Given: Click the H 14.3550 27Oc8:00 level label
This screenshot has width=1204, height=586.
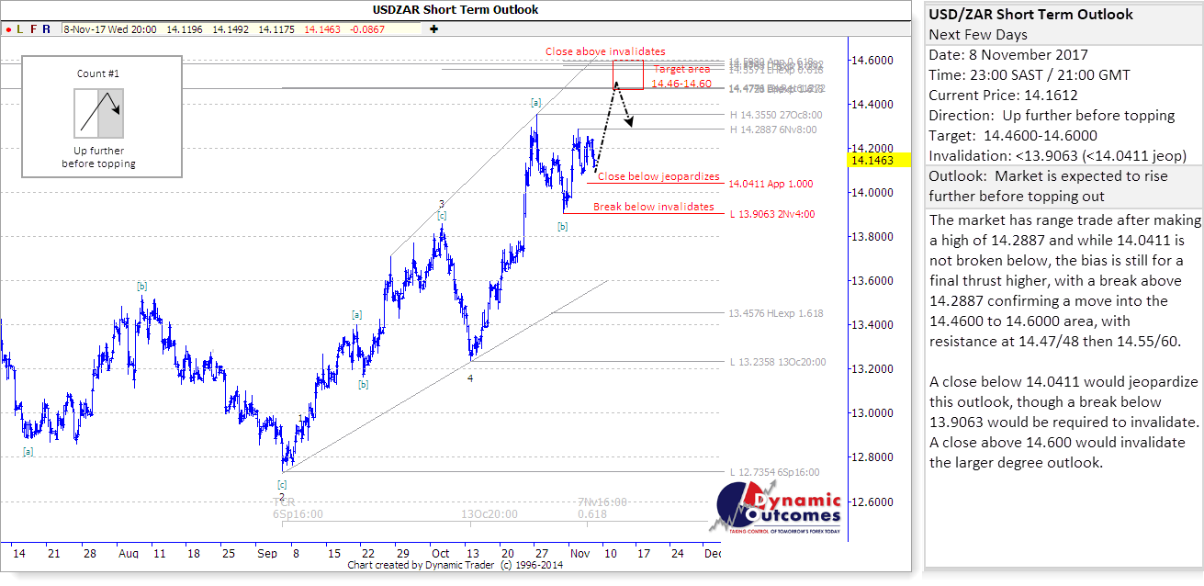Looking at the screenshot, I should tap(776, 115).
